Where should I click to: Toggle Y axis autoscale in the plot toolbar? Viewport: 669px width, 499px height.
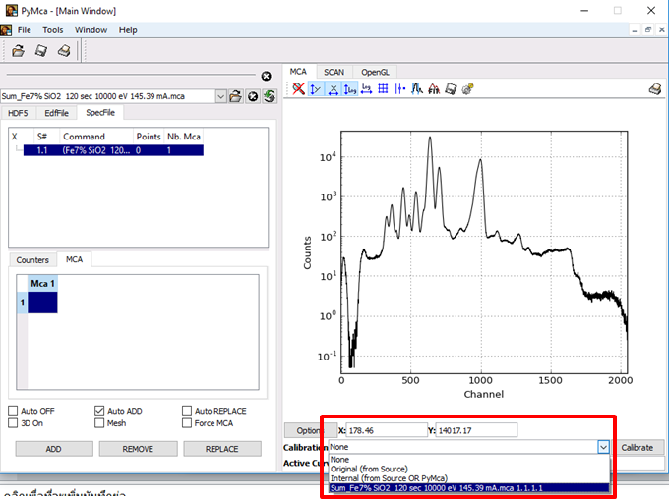315,89
